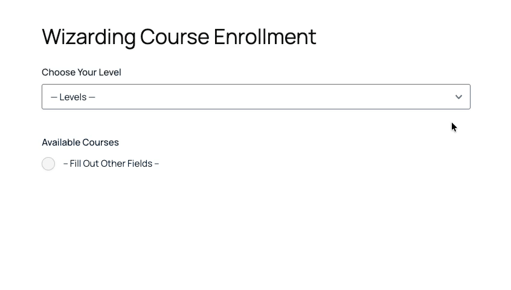Click the '— Levels —' placeholder text
The image size is (511, 290).
[73, 97]
